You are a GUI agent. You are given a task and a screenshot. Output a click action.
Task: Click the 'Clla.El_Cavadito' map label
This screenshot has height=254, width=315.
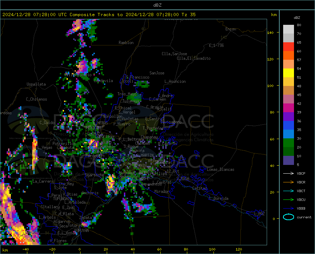[194, 58]
